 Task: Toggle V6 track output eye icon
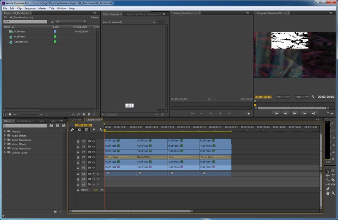point(93,141)
